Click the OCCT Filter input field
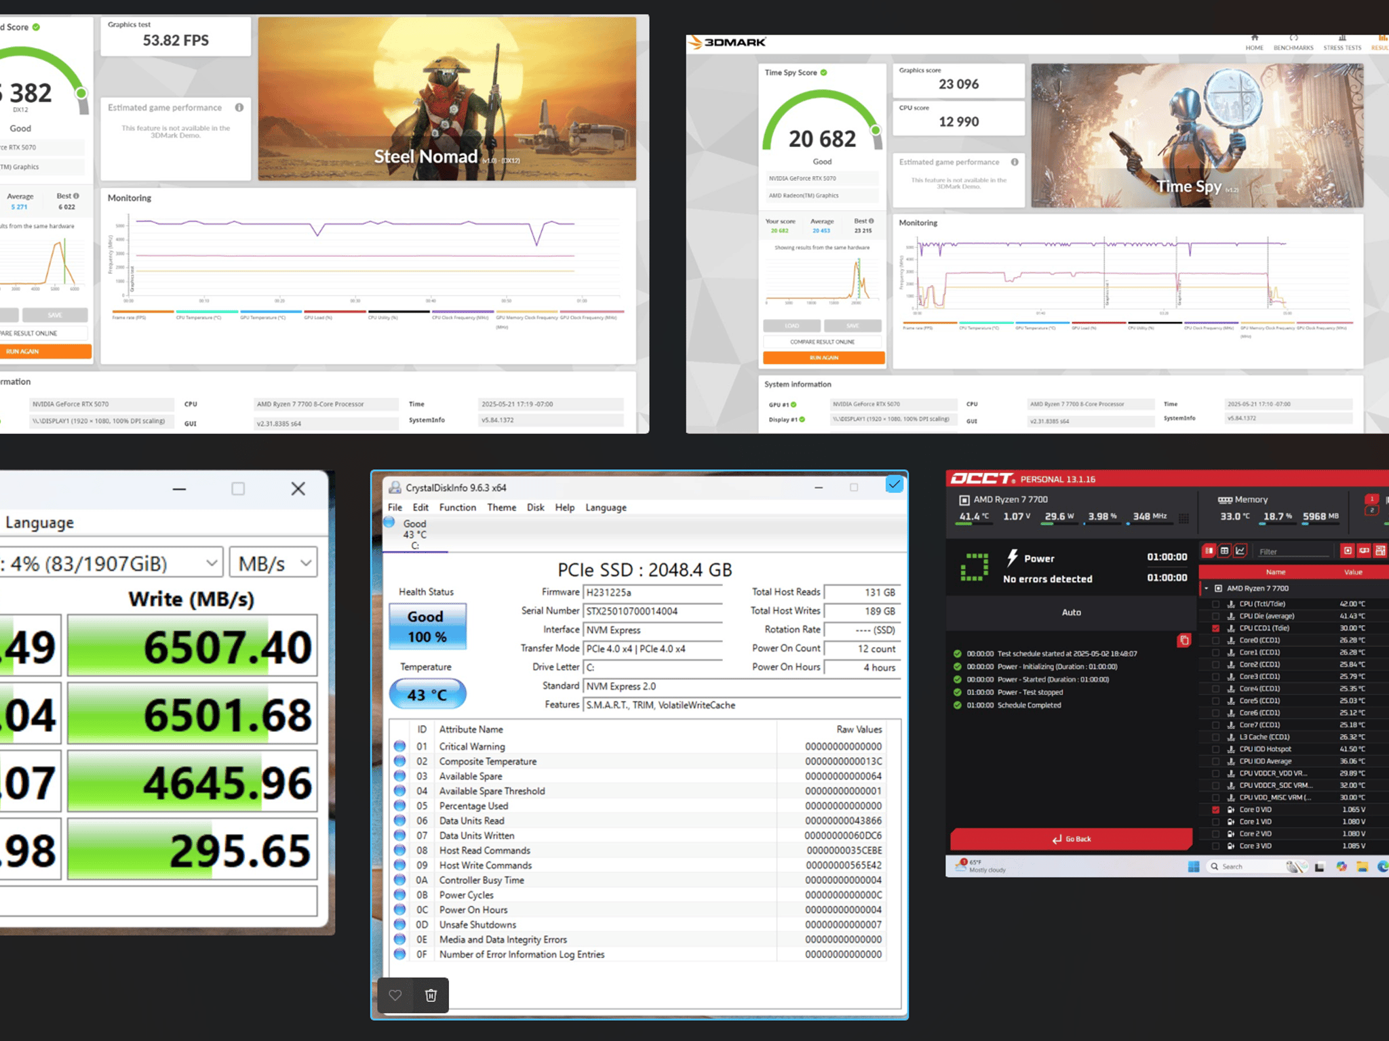1389x1041 pixels. pyautogui.click(x=1293, y=551)
